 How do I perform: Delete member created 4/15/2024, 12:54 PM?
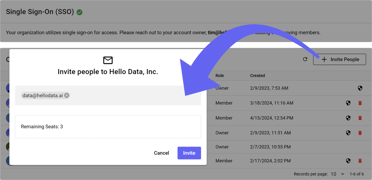(360, 118)
